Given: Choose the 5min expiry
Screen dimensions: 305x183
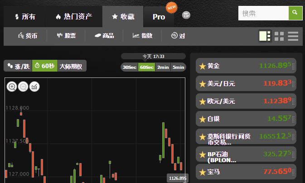Looking at the screenshot, I should (178, 67).
